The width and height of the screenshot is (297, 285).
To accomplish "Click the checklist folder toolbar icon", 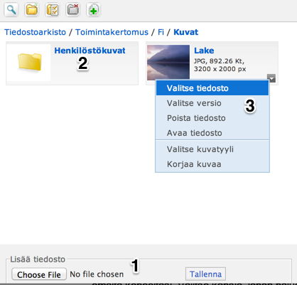I will (x=53, y=10).
